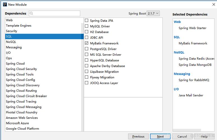Enable the PostgreSQL Driver checkbox
217x140 pixels.
pos(87,49)
